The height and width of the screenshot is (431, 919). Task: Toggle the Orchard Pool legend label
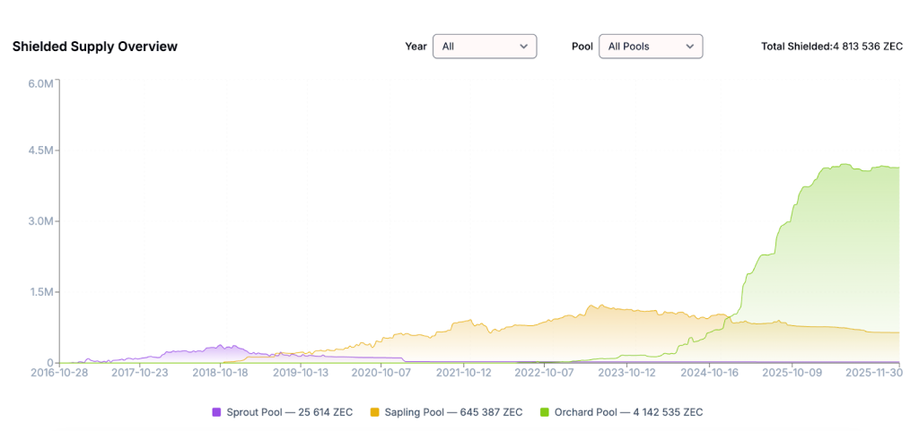point(627,412)
